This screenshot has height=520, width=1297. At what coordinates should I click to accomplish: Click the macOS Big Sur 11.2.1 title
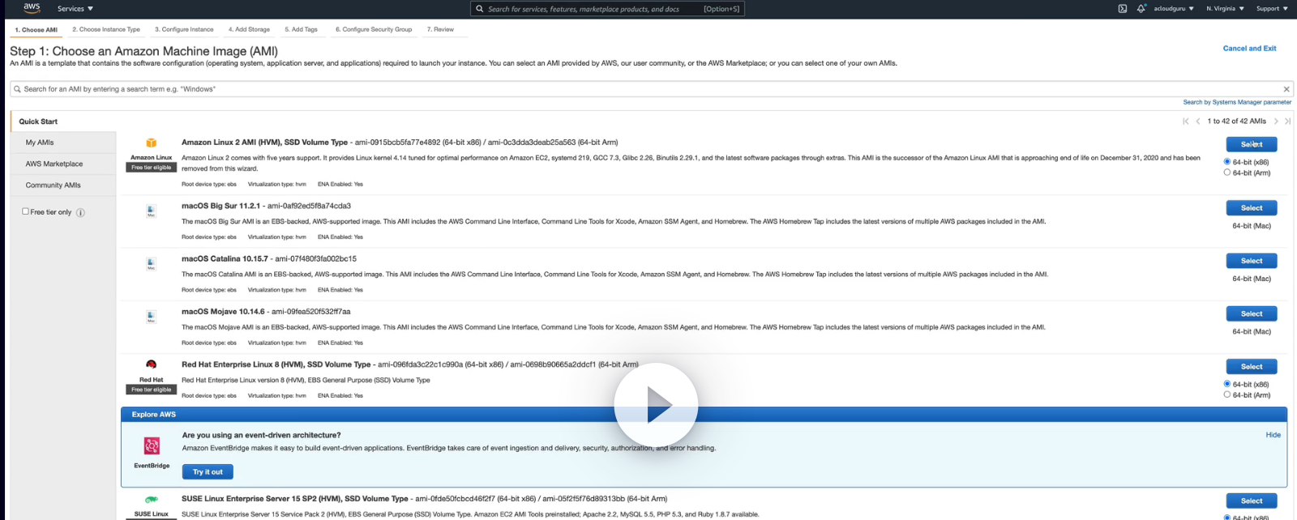pyautogui.click(x=220, y=206)
